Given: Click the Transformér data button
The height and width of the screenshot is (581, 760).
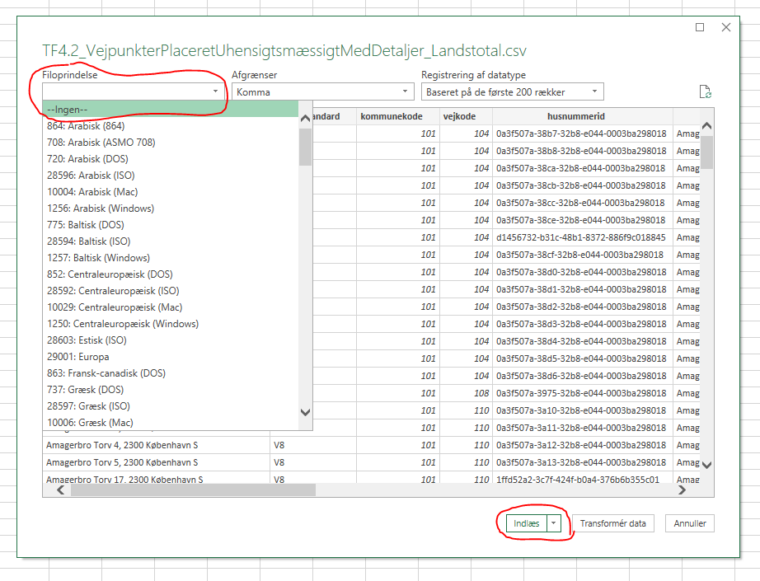Looking at the screenshot, I should tap(613, 523).
